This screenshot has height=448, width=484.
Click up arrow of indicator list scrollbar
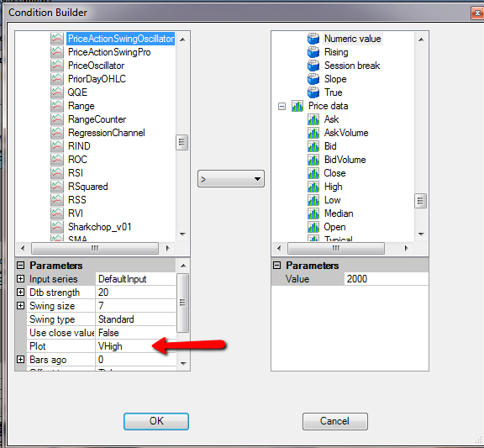click(x=182, y=40)
